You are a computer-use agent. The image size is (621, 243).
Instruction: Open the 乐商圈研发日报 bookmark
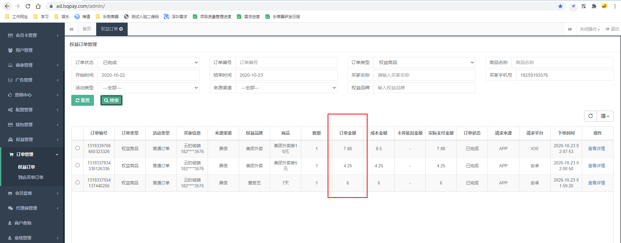coord(282,17)
